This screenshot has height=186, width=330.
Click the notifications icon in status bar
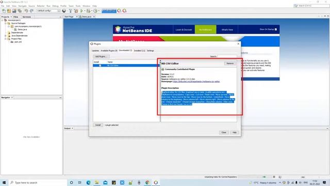279,177
